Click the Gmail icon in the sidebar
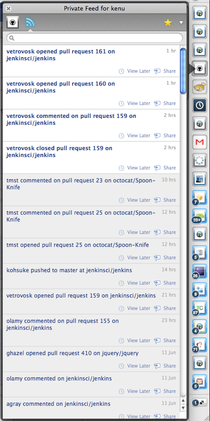This screenshot has height=421, width=210. (199, 142)
